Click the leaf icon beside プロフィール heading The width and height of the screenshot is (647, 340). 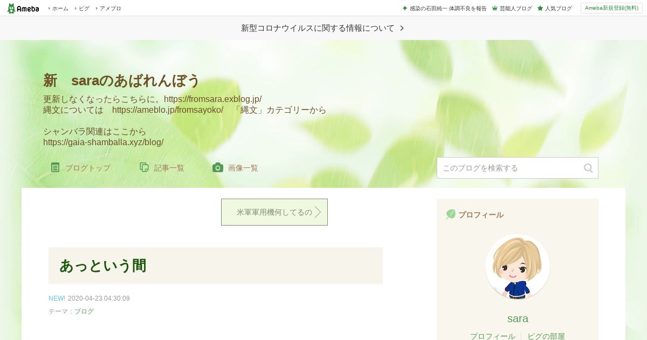pos(451,214)
